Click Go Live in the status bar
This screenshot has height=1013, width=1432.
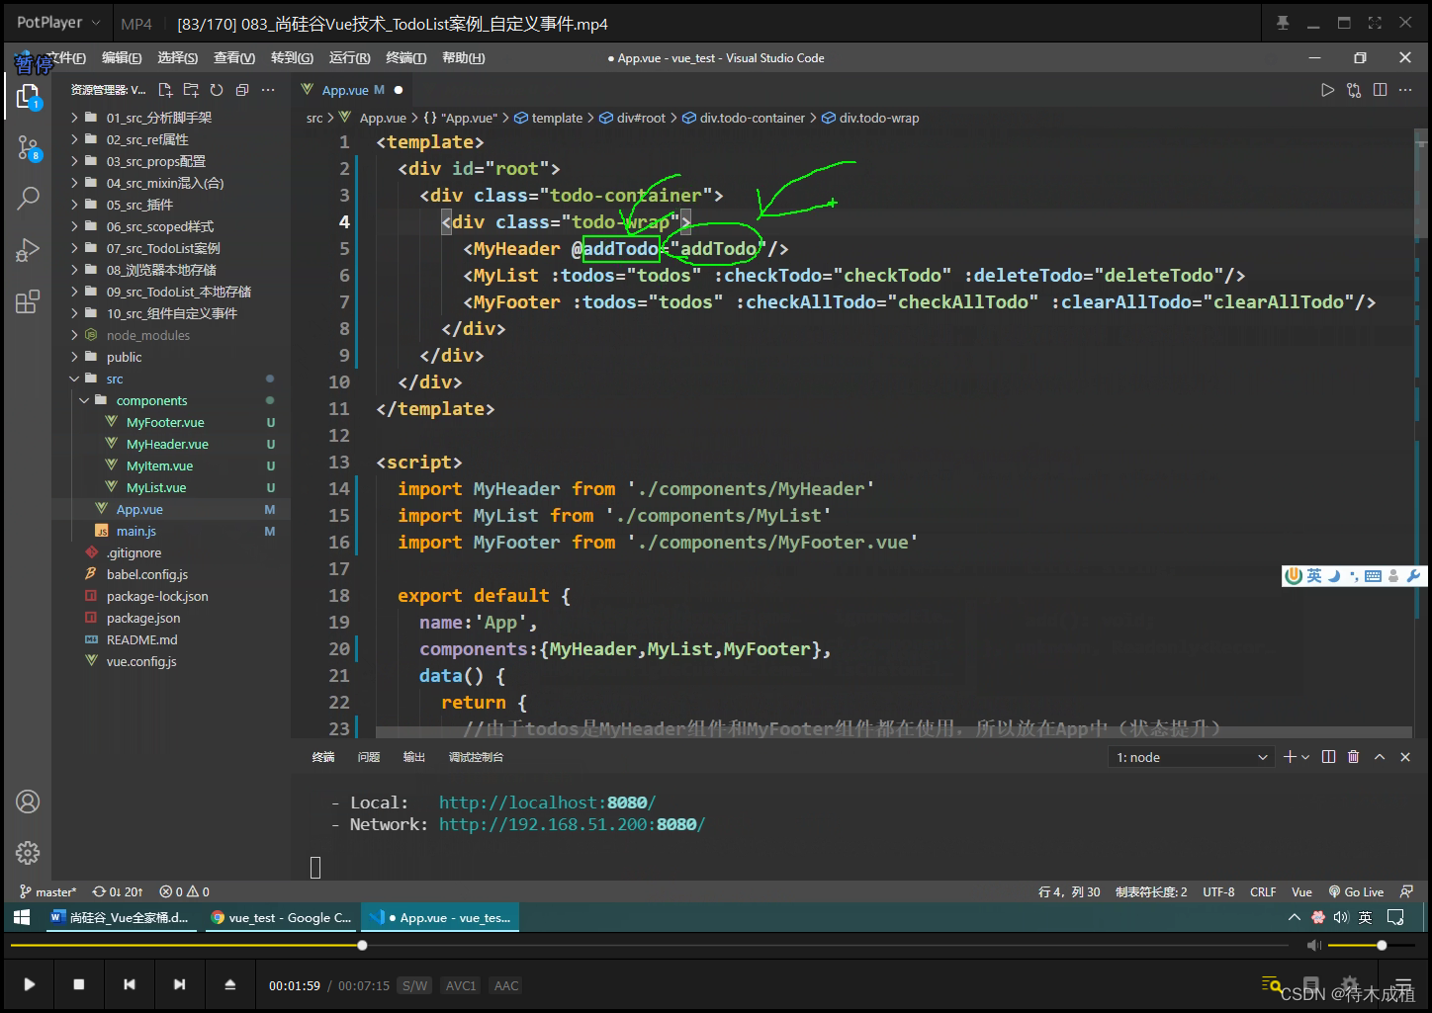coord(1356,891)
